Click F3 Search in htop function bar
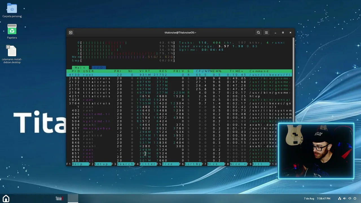 (x=123, y=164)
